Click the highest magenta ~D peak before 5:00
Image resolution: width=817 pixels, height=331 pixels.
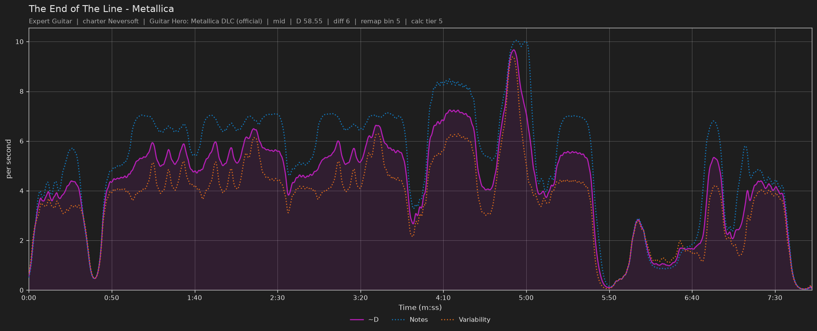pyautogui.click(x=513, y=50)
